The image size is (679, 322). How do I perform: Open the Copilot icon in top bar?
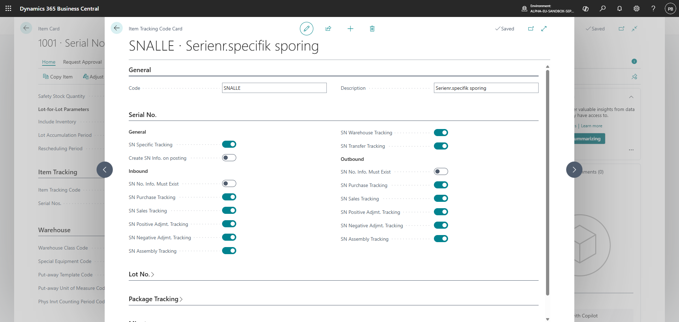586,8
